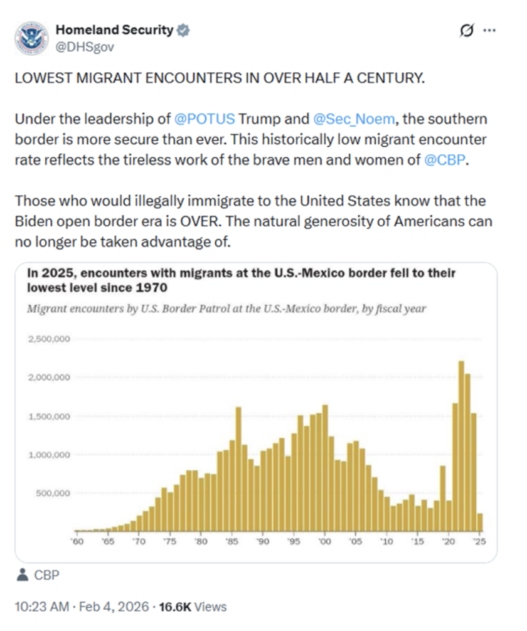Click the final short bar above '25
The image size is (527, 631).
(480, 522)
